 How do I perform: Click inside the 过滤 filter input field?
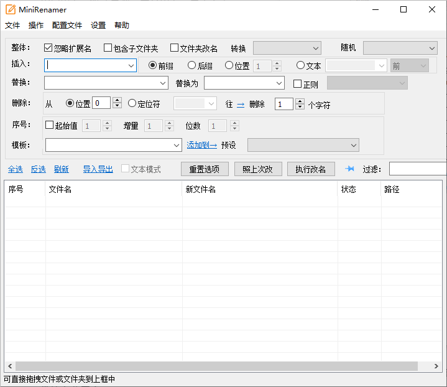point(417,169)
